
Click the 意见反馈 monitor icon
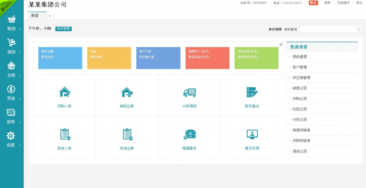(252, 134)
